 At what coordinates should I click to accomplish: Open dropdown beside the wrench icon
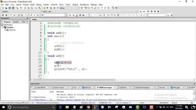165,15
